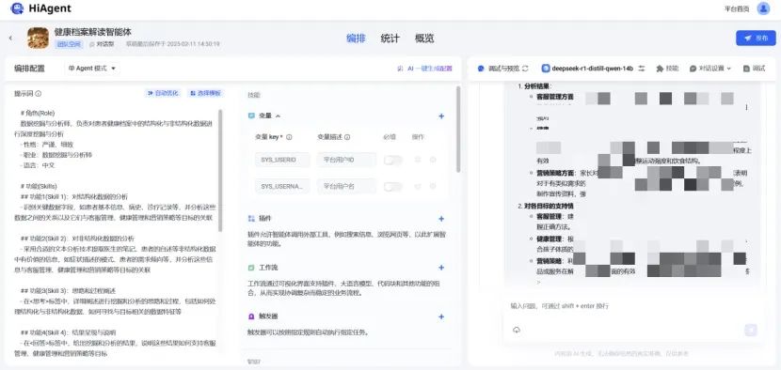Click the blue 发布 button
Viewport: 781px width, 370px height.
pos(756,39)
